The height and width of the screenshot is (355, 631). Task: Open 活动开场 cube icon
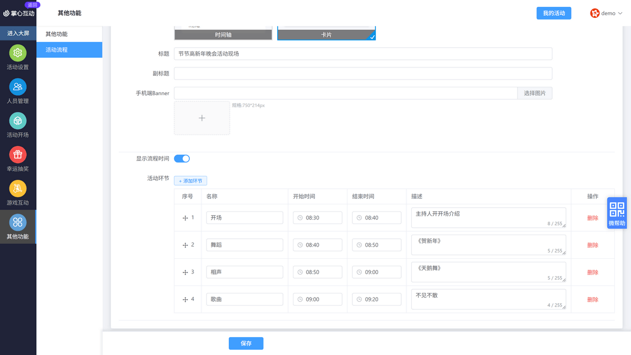click(x=18, y=121)
